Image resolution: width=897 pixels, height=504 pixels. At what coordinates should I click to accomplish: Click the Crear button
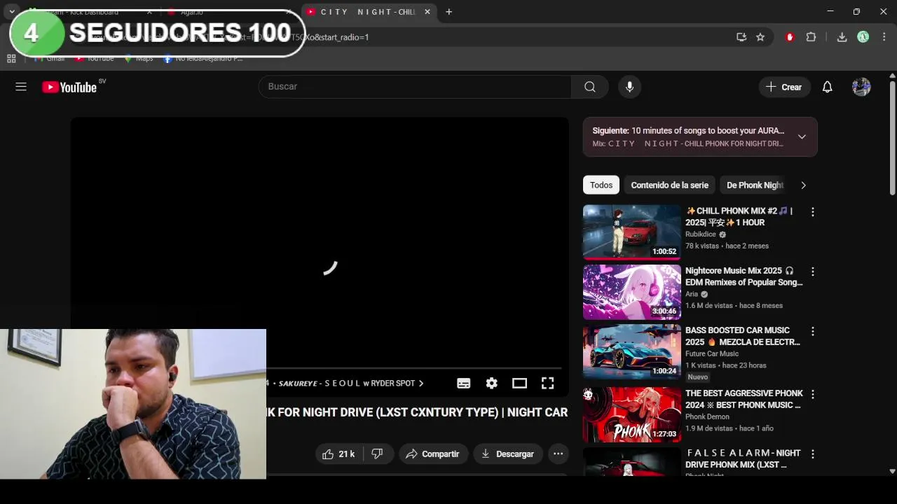(783, 87)
